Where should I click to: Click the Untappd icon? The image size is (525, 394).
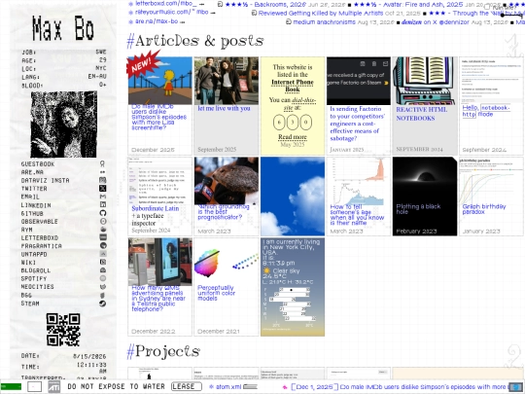[x=102, y=254]
